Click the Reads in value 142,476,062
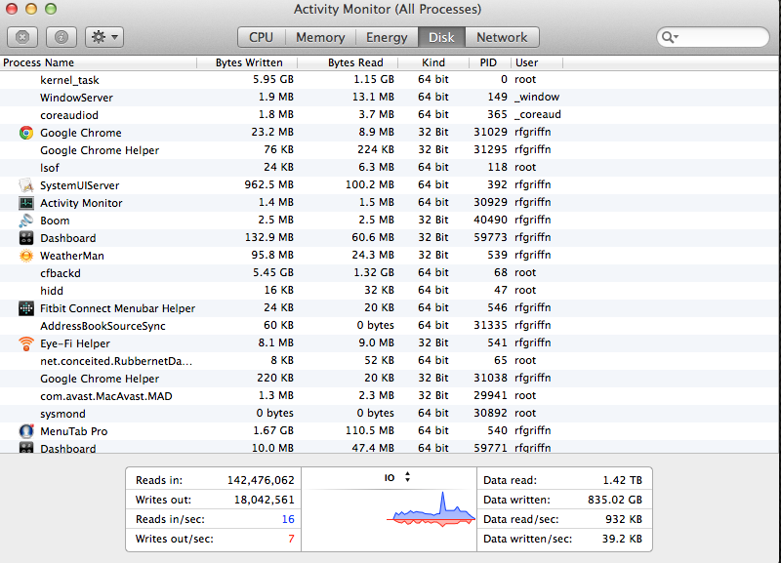 tap(261, 480)
